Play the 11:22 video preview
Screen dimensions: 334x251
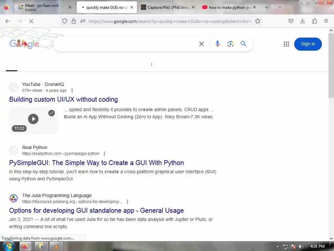coord(33,119)
